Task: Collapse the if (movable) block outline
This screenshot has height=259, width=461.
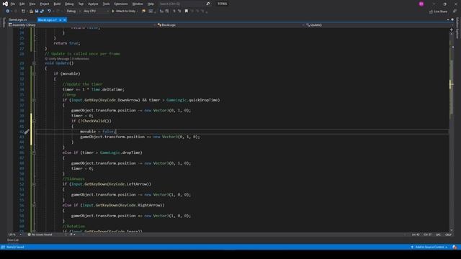Action: click(34, 73)
